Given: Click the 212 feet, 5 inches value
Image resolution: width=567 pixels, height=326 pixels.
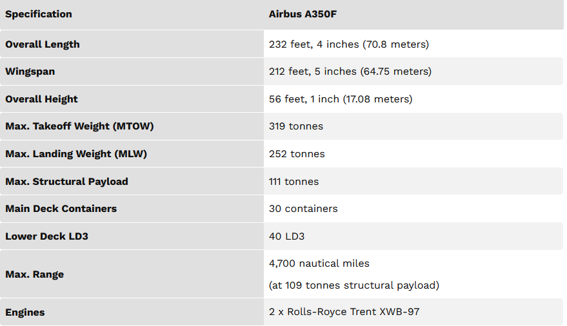Looking at the screenshot, I should 350,72.
